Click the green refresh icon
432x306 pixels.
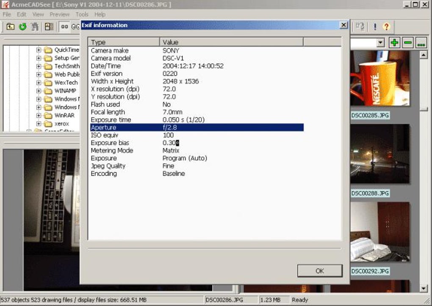[x=22, y=27]
